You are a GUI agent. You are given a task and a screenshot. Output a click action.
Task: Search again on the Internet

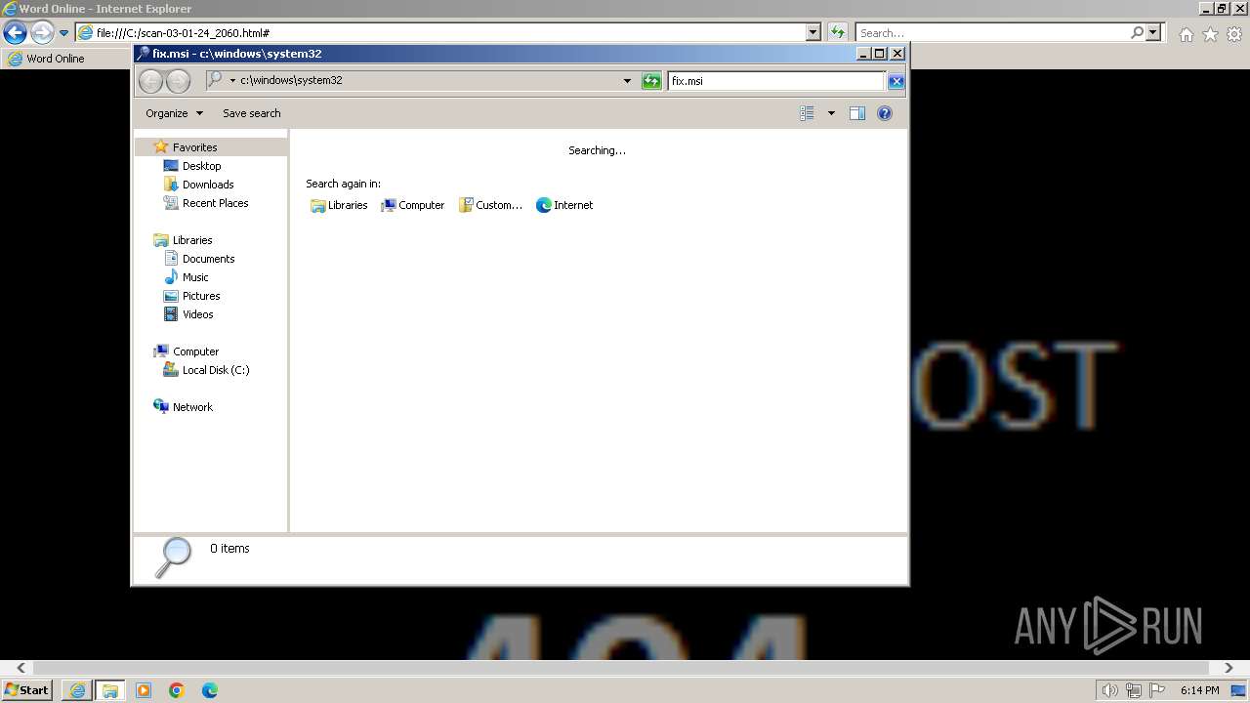pos(564,205)
